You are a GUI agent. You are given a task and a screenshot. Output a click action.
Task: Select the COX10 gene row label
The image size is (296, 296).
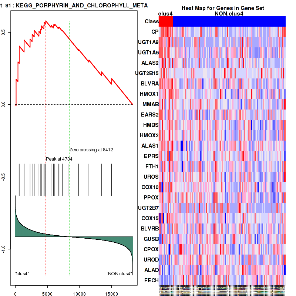coord(149,187)
